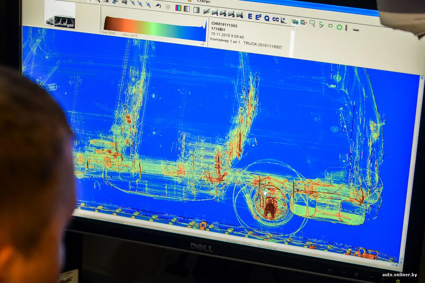425x283 pixels.
Task: Click the scan date 19.11.2015 9:59:40
Action: (227, 35)
